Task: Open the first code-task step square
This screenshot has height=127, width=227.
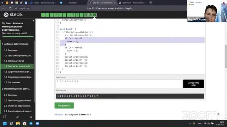Action: point(86,15)
